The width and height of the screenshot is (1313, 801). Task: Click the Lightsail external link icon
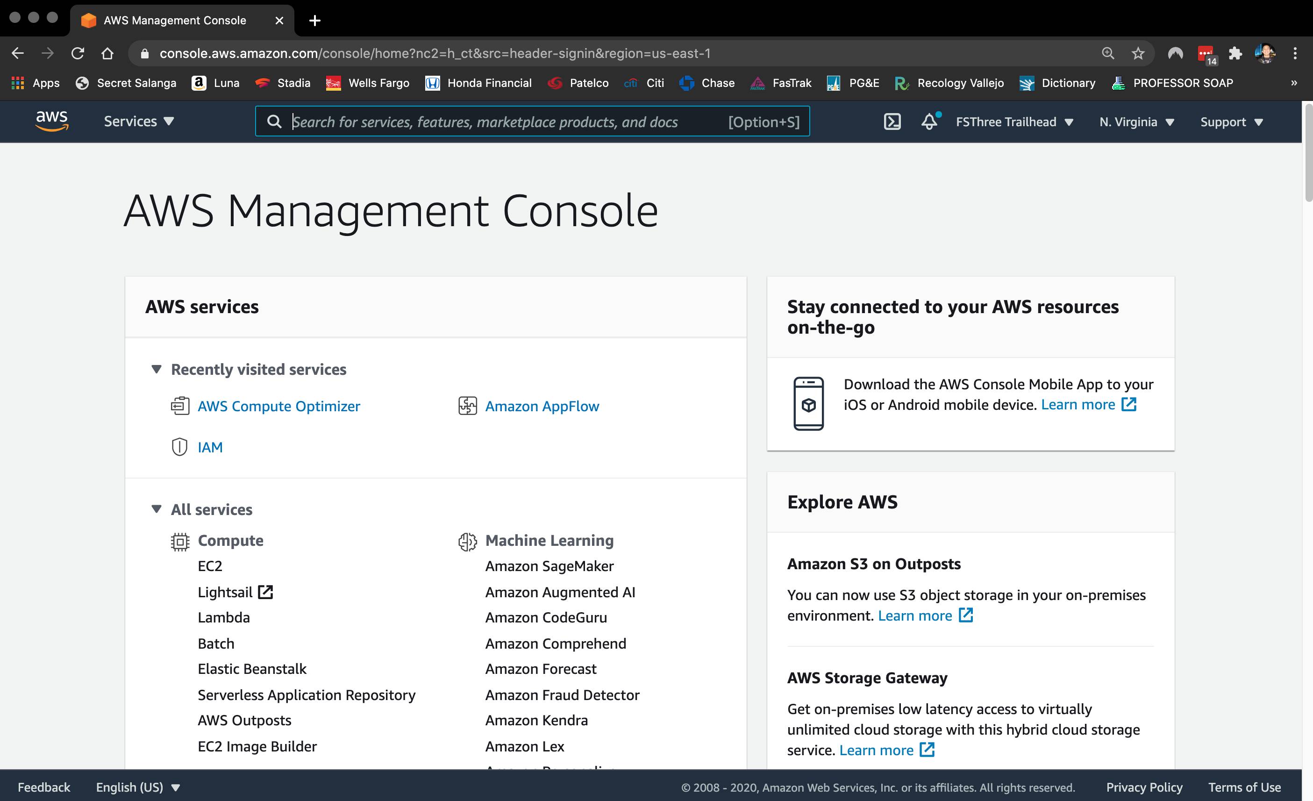pyautogui.click(x=265, y=592)
